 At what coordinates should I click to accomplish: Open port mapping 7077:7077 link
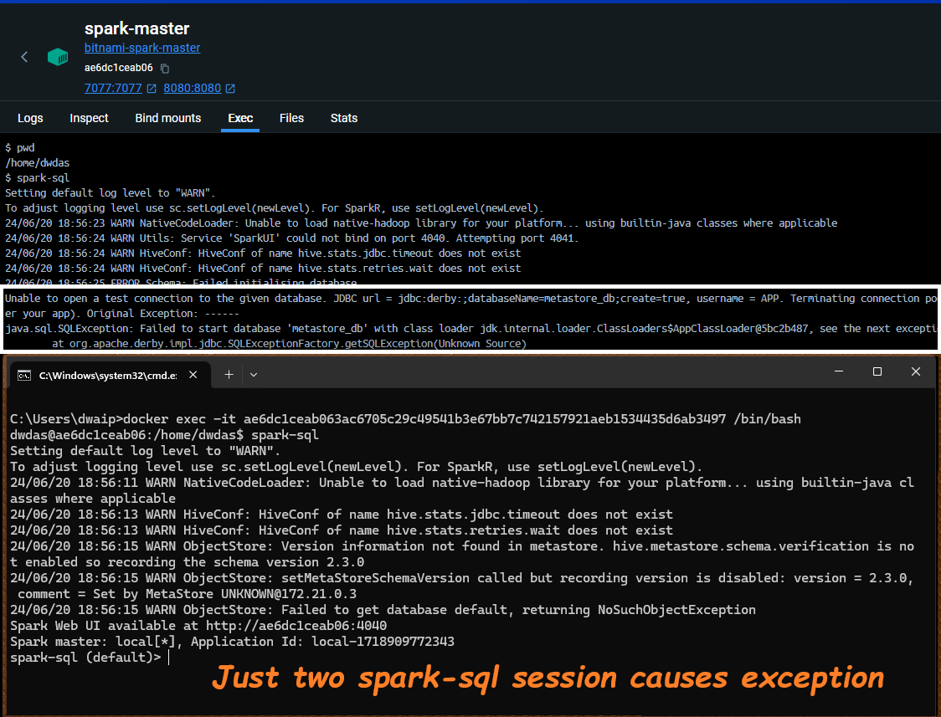(113, 88)
